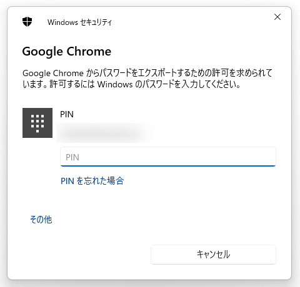Click the blue underline of the PIN box
This screenshot has height=287, width=300.
[x=168, y=166]
